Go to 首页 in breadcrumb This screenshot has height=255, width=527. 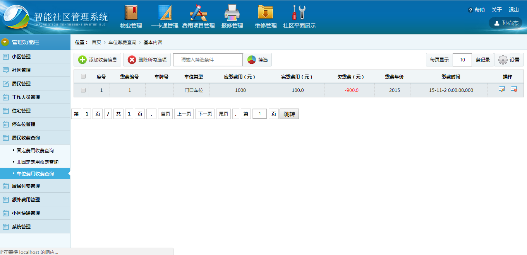point(96,42)
